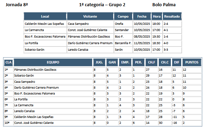This screenshot has width=205, height=129.
Task: Click the Jornada 8ª heading
Action: point(17,5)
